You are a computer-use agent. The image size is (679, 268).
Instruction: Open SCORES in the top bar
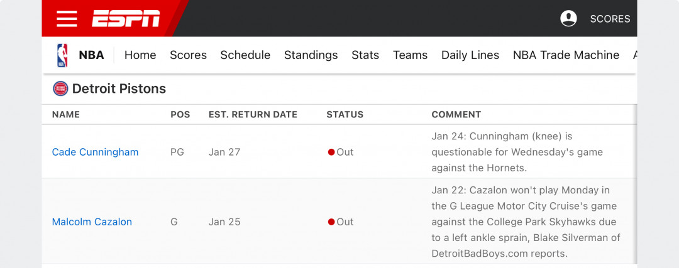610,19
